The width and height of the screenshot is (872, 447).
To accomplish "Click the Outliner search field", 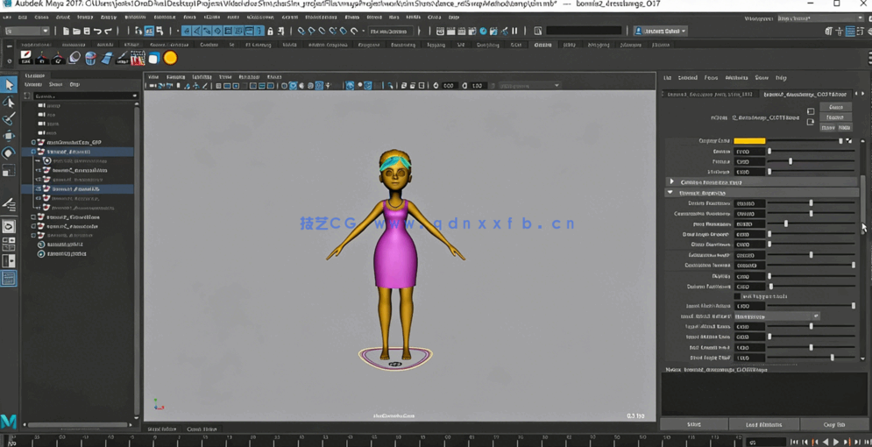I will coord(81,96).
